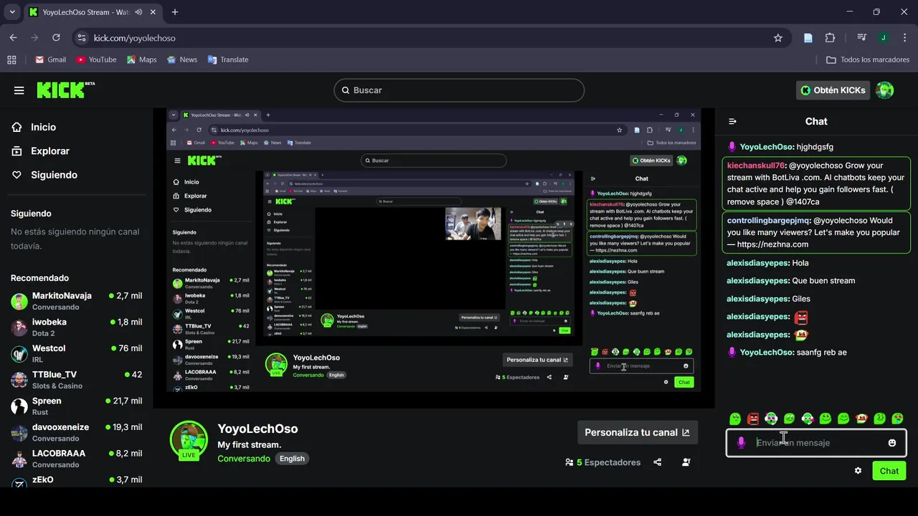
Task: Open recommended channel TTBlue_TV
Action: pyautogui.click(x=77, y=379)
